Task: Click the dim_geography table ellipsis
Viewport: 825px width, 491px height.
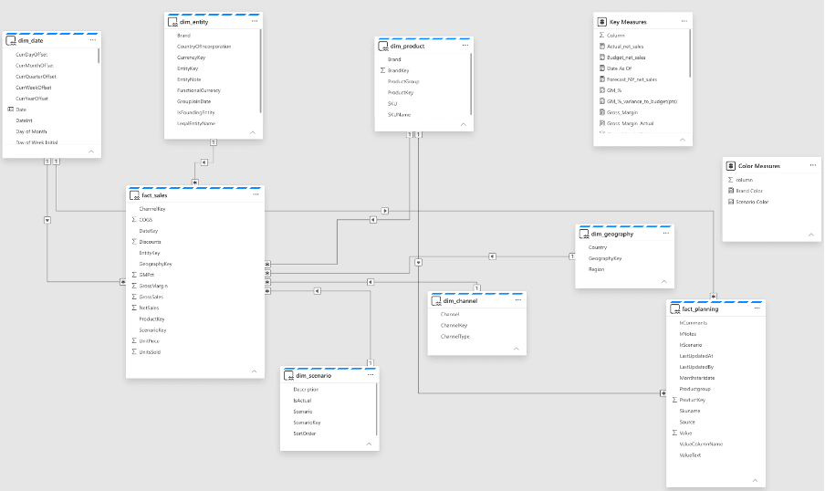Action: click(666, 233)
